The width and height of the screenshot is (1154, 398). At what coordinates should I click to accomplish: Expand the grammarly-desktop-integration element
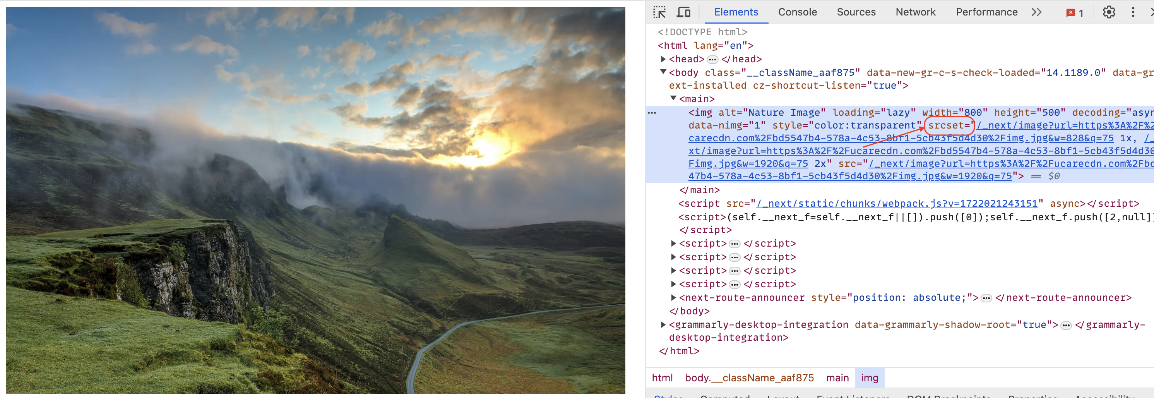click(x=663, y=324)
